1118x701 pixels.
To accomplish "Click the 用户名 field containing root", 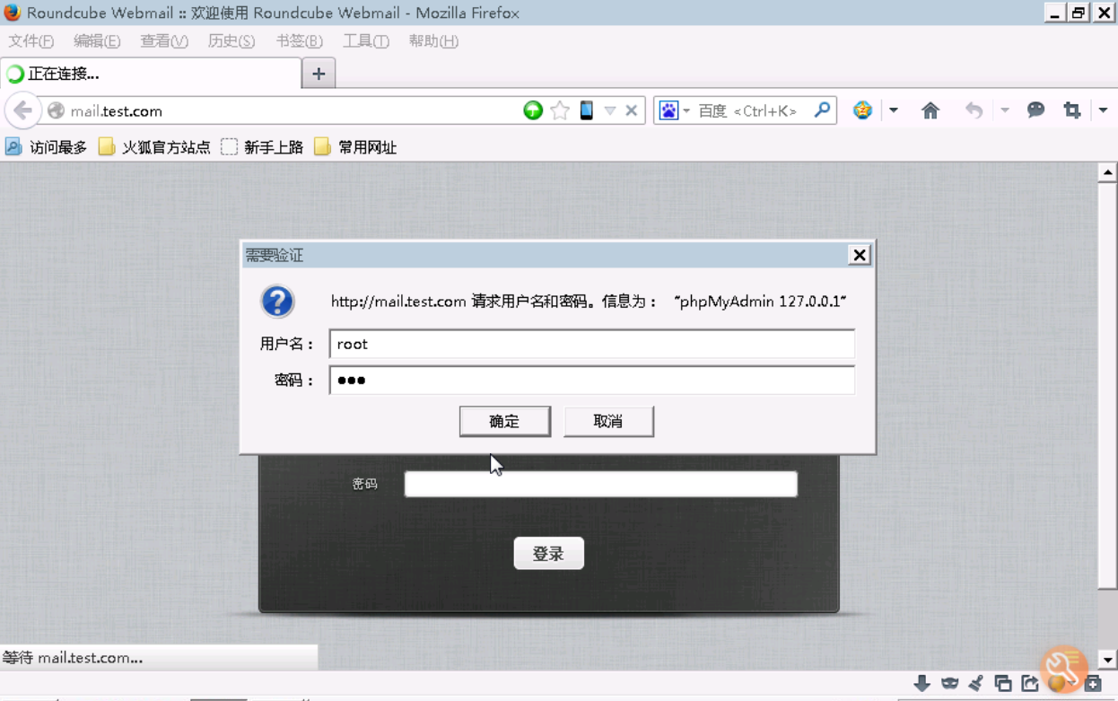I will point(592,344).
